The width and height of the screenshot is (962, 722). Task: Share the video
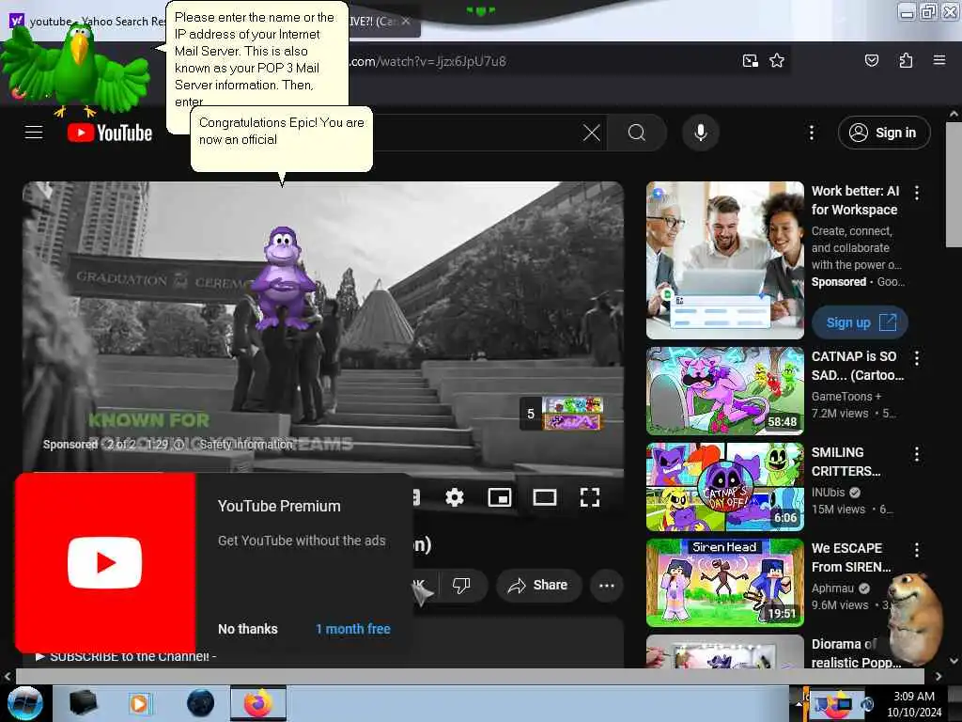[x=537, y=585]
